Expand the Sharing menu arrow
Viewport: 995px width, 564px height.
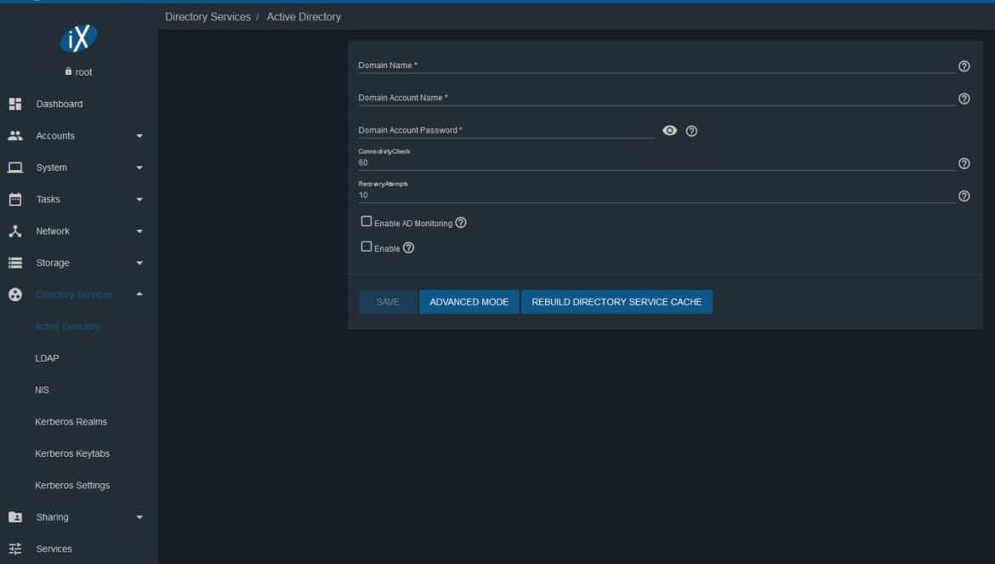(139, 517)
